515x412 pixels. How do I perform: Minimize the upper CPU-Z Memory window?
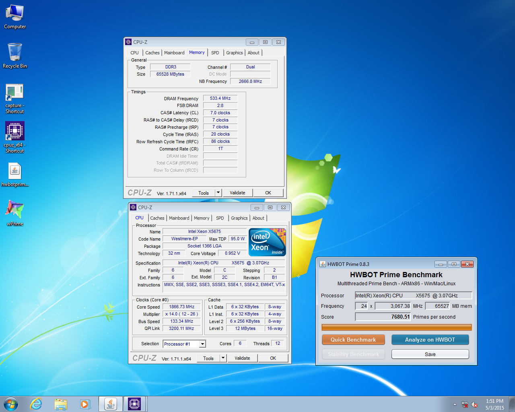coord(252,42)
